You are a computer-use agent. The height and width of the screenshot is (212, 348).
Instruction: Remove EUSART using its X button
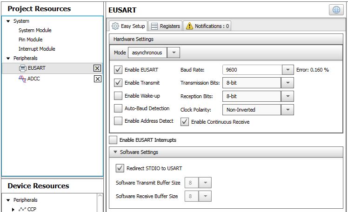click(x=97, y=68)
